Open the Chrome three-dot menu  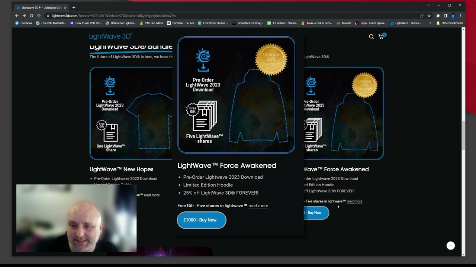(460, 16)
